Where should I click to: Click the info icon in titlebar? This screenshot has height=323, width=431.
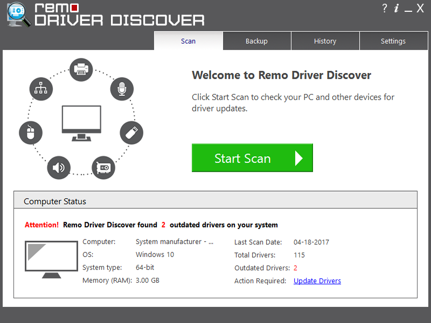(x=397, y=9)
